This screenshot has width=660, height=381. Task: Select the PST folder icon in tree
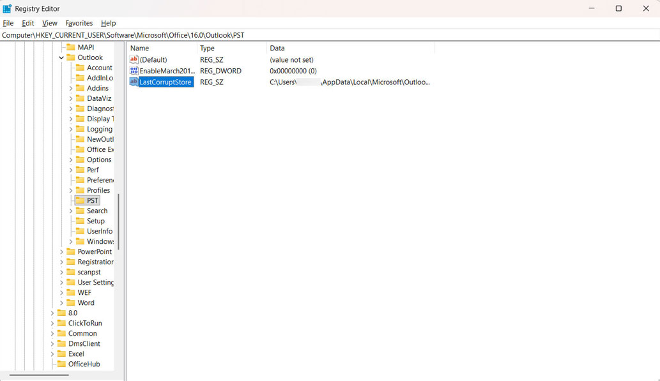point(81,200)
